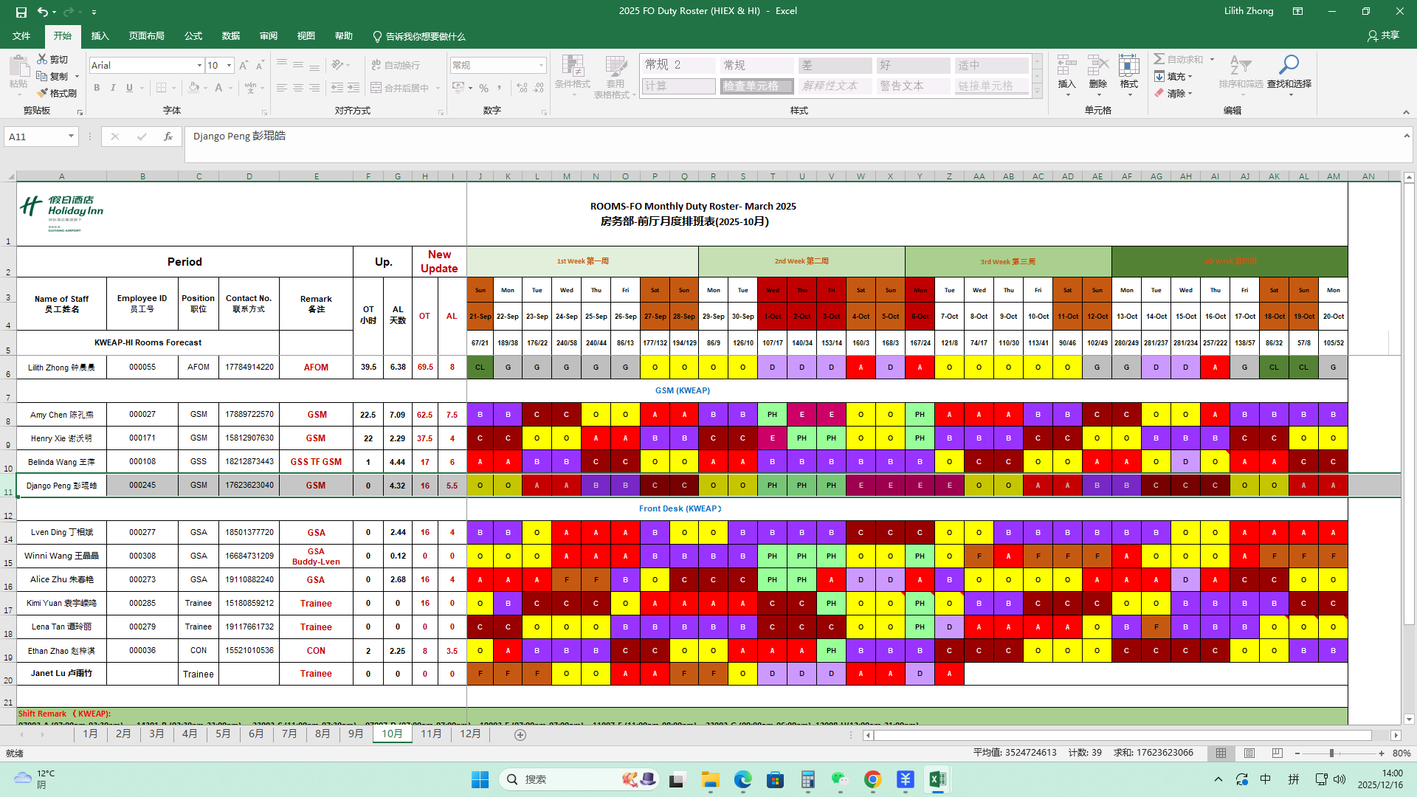Click the 自动换行 wrap text button

pyautogui.click(x=396, y=66)
